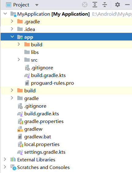Hide the Project panel with minus icon
This screenshot has height=173, width=132.
[127, 5]
